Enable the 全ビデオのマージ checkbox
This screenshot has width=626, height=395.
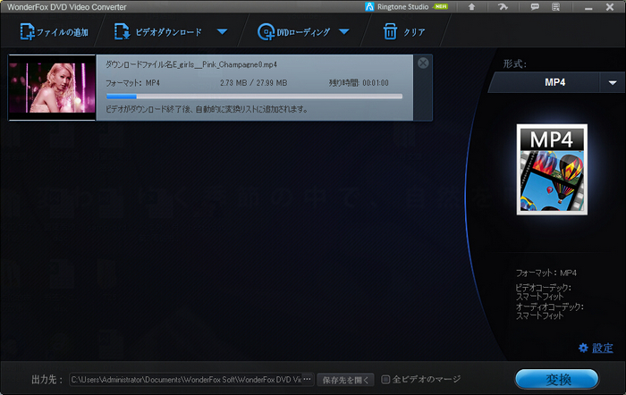(x=385, y=379)
